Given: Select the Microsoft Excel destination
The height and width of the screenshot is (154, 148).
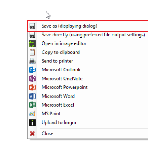Looking at the screenshot, I should click(x=87, y=105).
